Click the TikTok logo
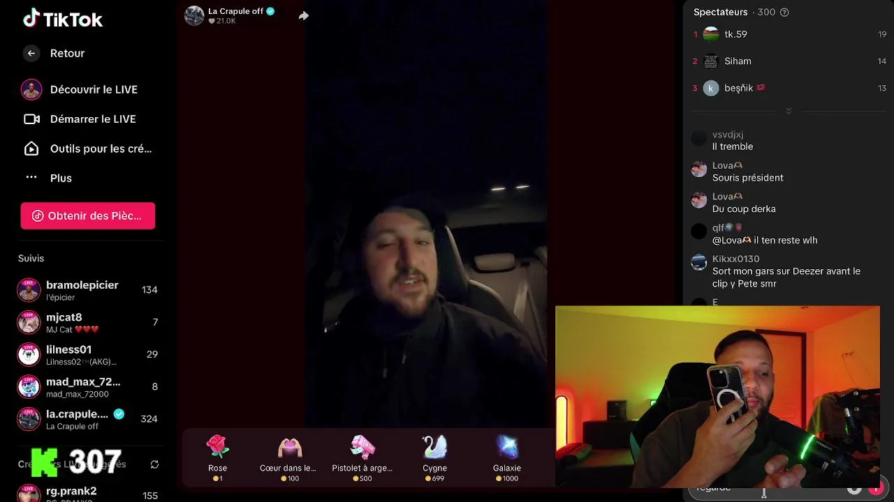Image resolution: width=894 pixels, height=502 pixels. pos(63,19)
